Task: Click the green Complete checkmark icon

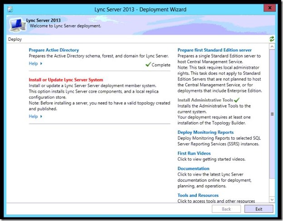Action: point(148,64)
